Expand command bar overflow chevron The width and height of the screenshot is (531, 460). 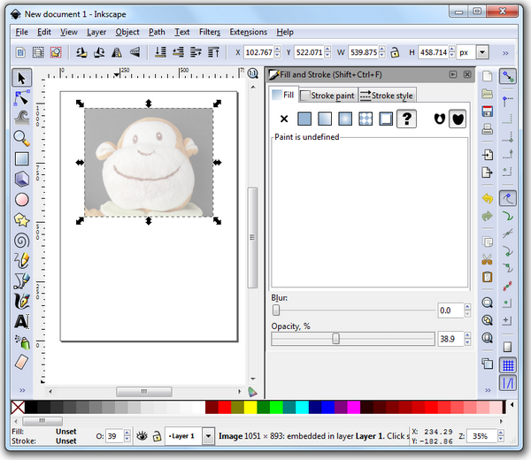[488, 390]
